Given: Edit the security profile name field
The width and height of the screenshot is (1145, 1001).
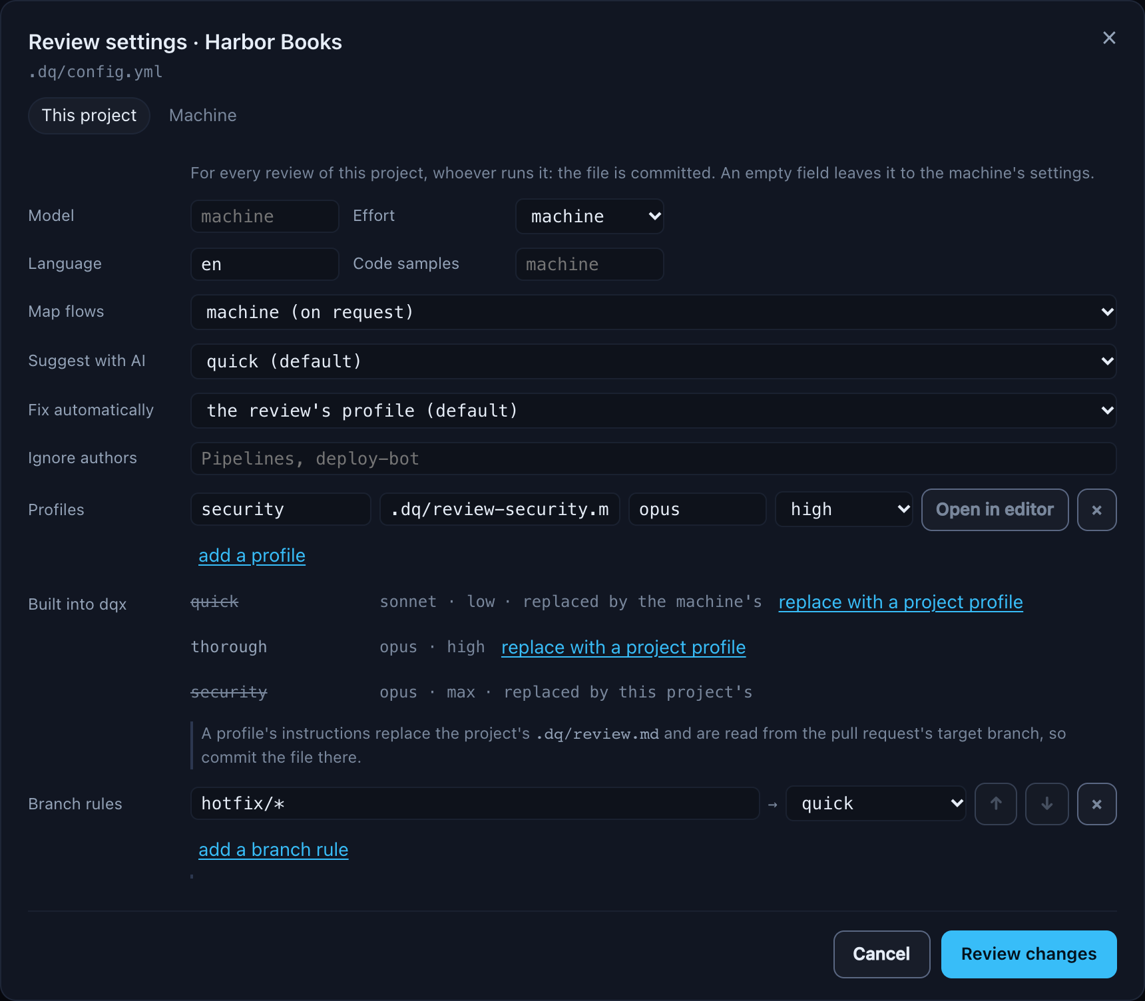Looking at the screenshot, I should pyautogui.click(x=280, y=510).
